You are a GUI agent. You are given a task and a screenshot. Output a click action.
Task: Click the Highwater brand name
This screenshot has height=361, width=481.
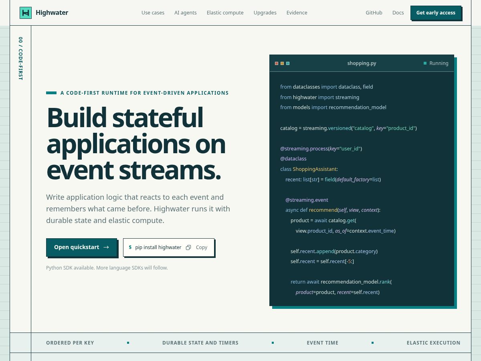coord(52,13)
